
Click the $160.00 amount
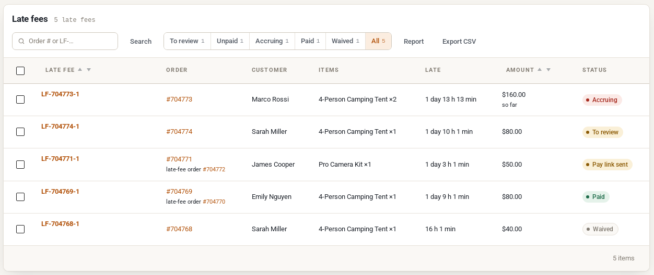point(513,95)
